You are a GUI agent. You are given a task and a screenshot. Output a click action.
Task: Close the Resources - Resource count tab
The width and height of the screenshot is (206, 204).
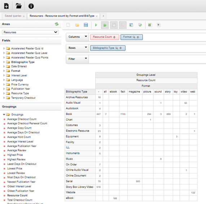[x=97, y=16]
